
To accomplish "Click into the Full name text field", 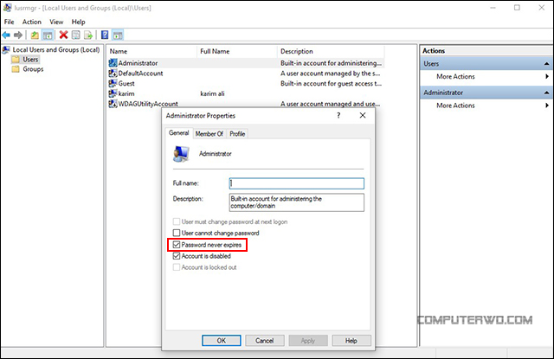I will pos(296,183).
